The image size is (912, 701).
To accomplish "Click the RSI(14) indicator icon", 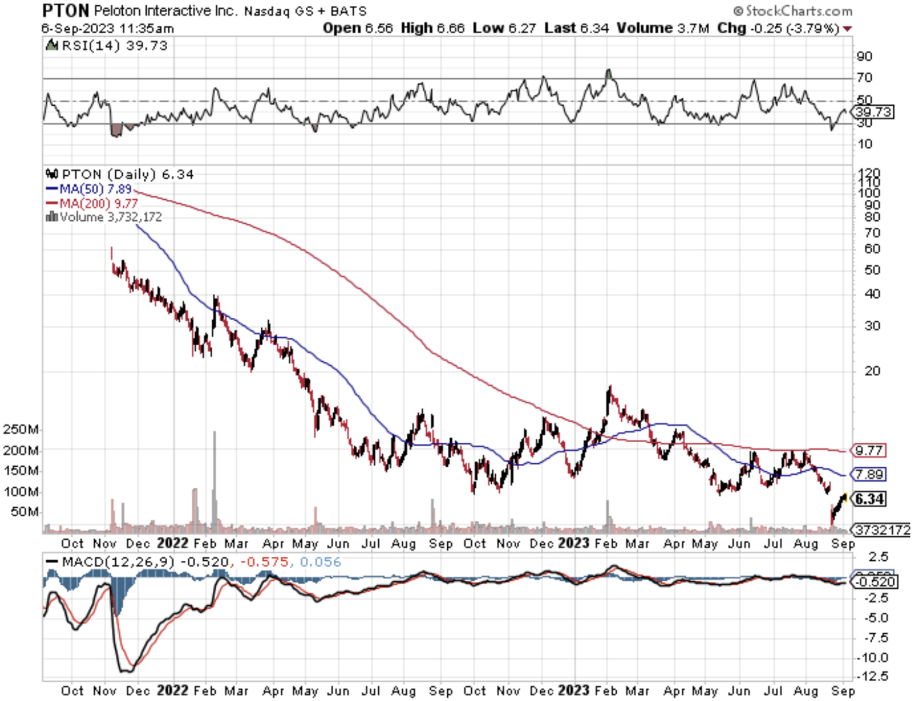I will (x=51, y=45).
